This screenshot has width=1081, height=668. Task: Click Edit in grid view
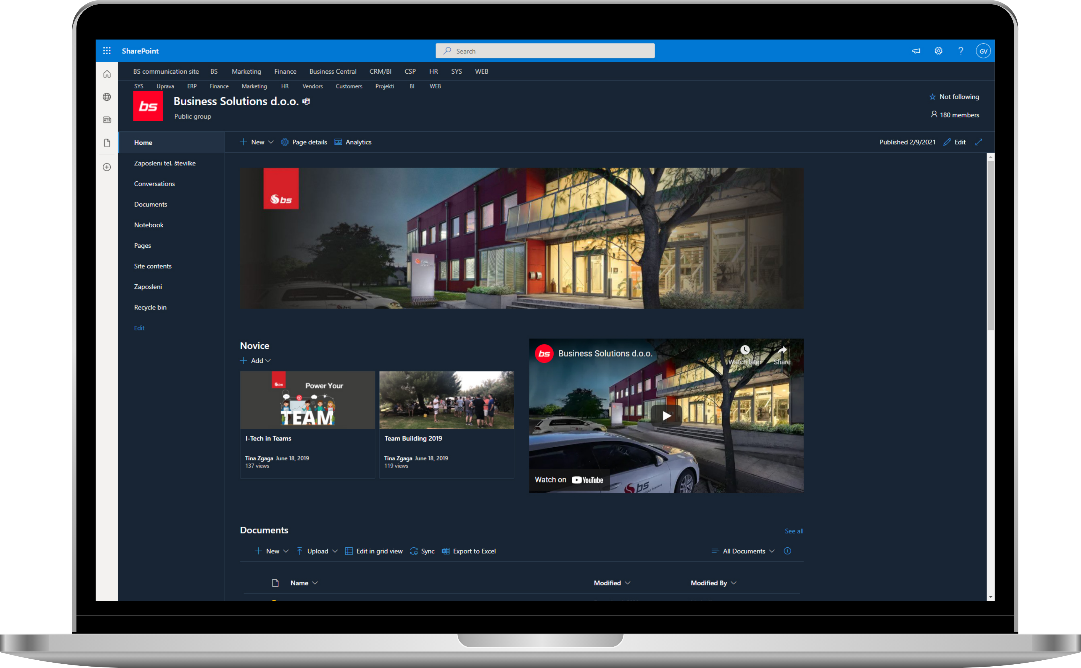tap(374, 551)
